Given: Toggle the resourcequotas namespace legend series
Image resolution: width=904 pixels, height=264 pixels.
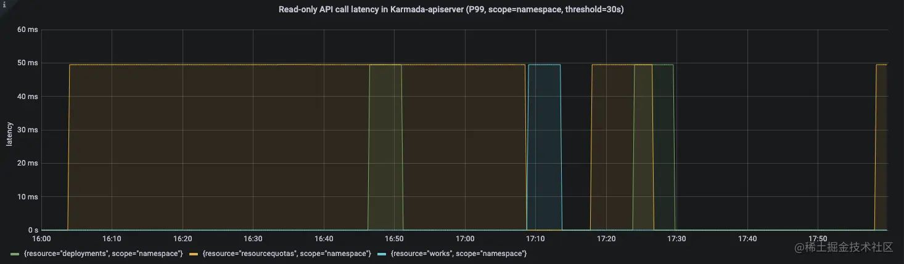Looking at the screenshot, I should (287, 253).
